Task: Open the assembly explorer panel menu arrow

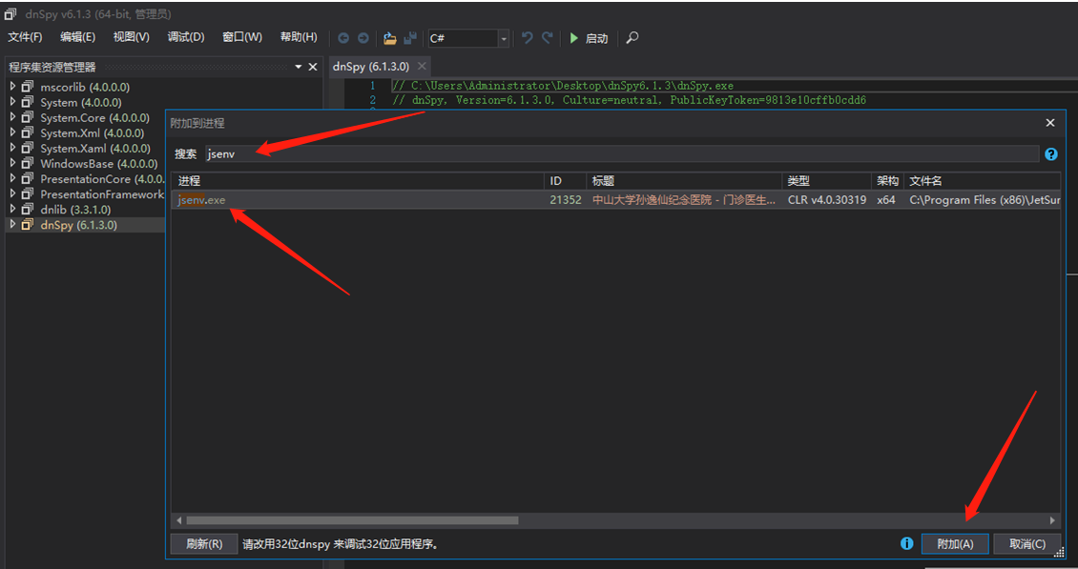Action: coord(299,67)
